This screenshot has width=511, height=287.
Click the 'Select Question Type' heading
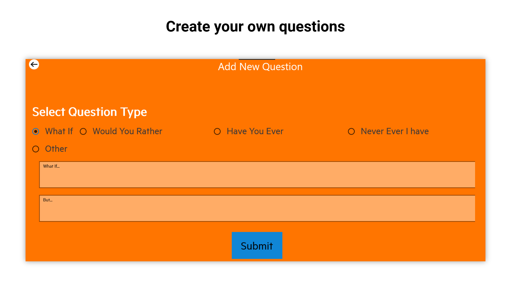tap(89, 112)
